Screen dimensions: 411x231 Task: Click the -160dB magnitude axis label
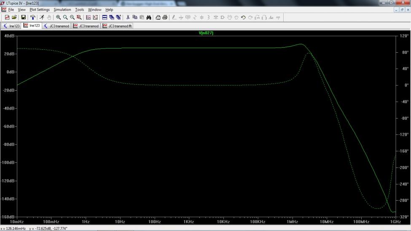[x=8, y=217]
